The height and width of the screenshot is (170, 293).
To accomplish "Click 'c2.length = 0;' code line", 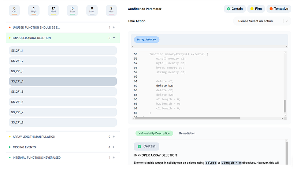I will (168, 108).
